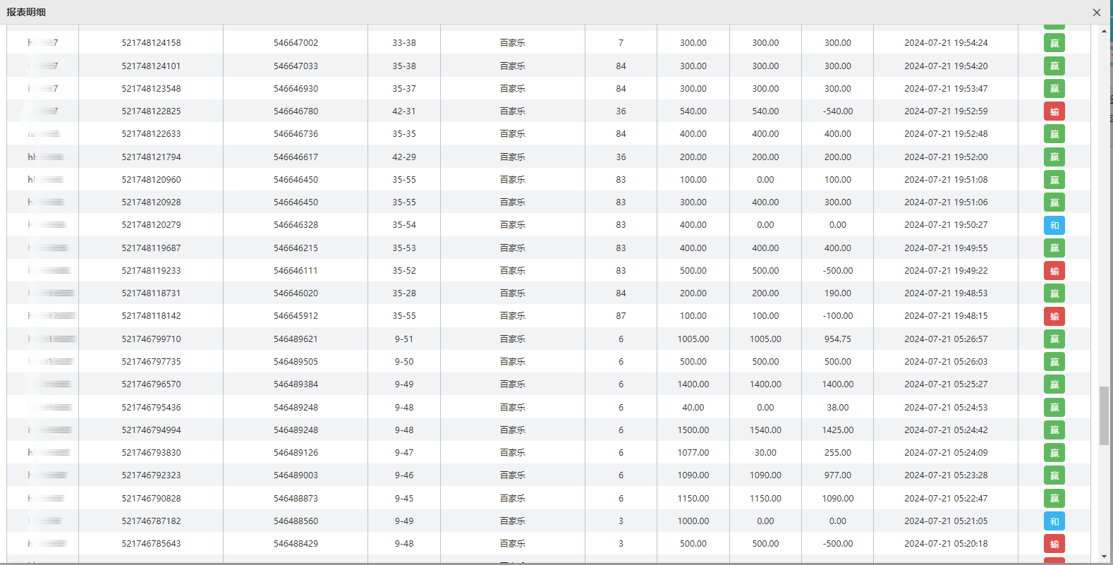This screenshot has width=1113, height=565.
Task: Close the 报表明细 dialog
Action: (x=1096, y=13)
